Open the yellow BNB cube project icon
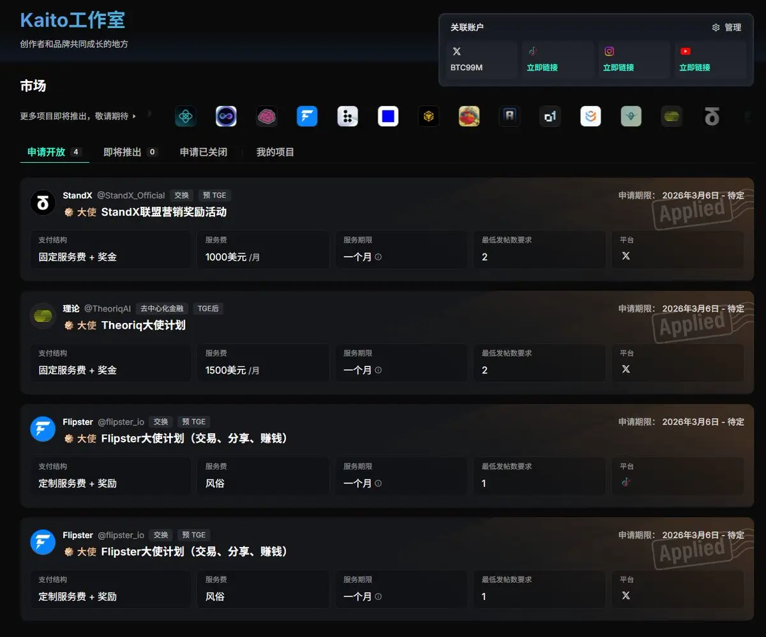Image resolution: width=766 pixels, height=637 pixels. (429, 116)
